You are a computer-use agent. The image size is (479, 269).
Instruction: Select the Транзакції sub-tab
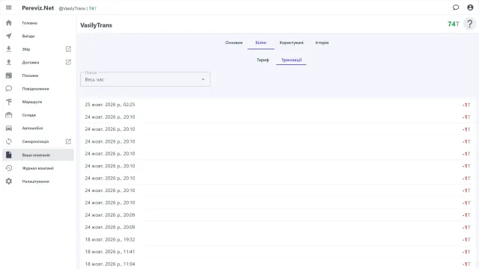point(291,60)
